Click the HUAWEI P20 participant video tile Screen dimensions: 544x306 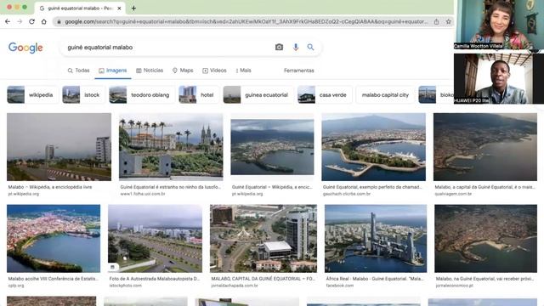tap(499, 78)
